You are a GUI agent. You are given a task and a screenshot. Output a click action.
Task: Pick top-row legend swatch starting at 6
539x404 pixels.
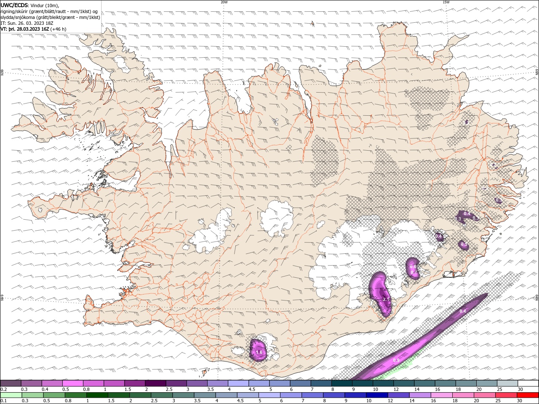point(300,383)
